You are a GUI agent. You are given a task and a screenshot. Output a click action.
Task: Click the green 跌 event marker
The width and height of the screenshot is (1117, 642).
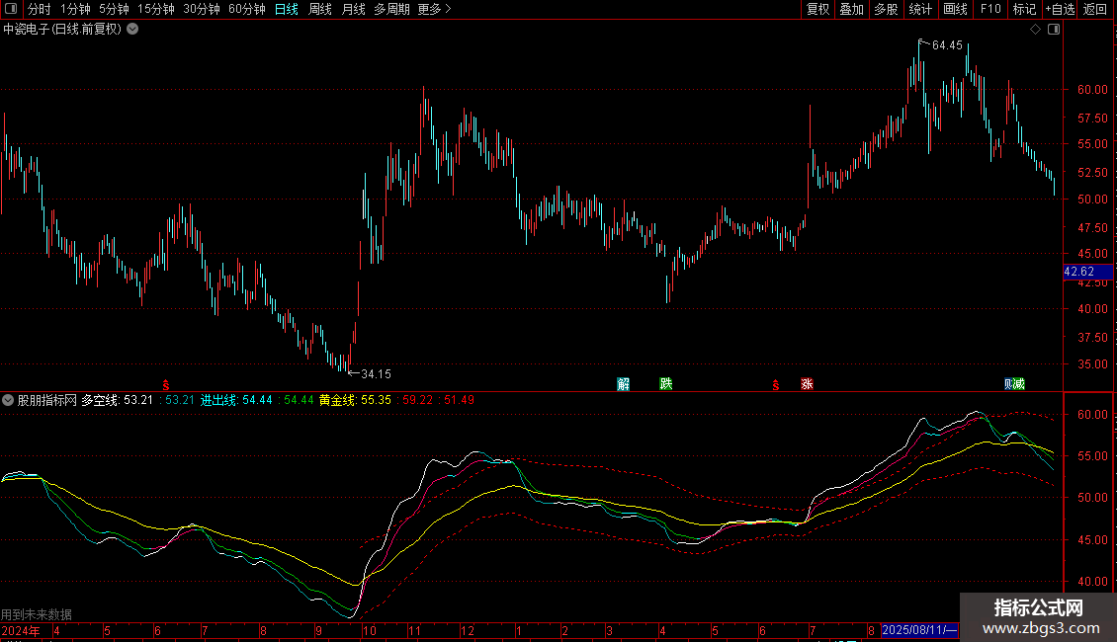coord(666,384)
